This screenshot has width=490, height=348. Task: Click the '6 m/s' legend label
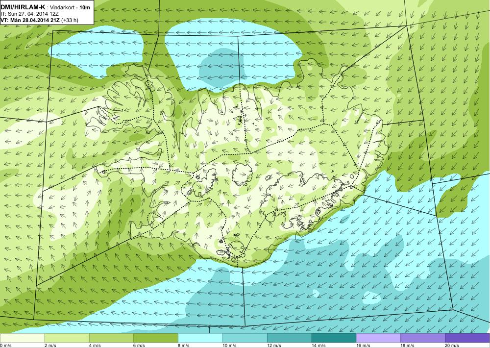pos(139,346)
